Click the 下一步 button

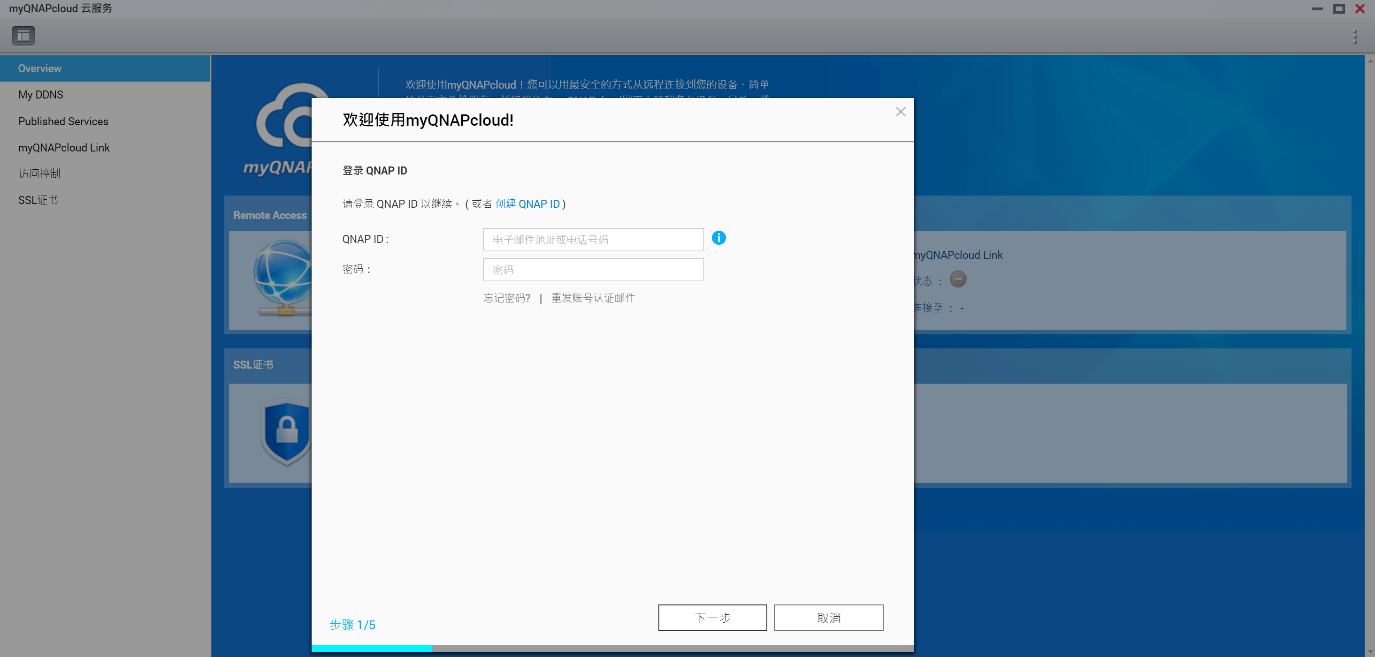coord(712,618)
